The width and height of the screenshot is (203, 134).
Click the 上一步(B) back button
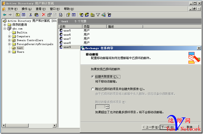(x=151, y=127)
